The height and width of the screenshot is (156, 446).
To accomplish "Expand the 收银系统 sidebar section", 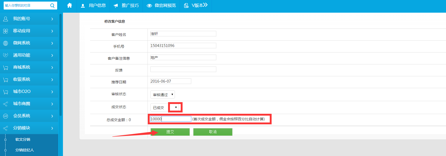I will (x=29, y=79).
